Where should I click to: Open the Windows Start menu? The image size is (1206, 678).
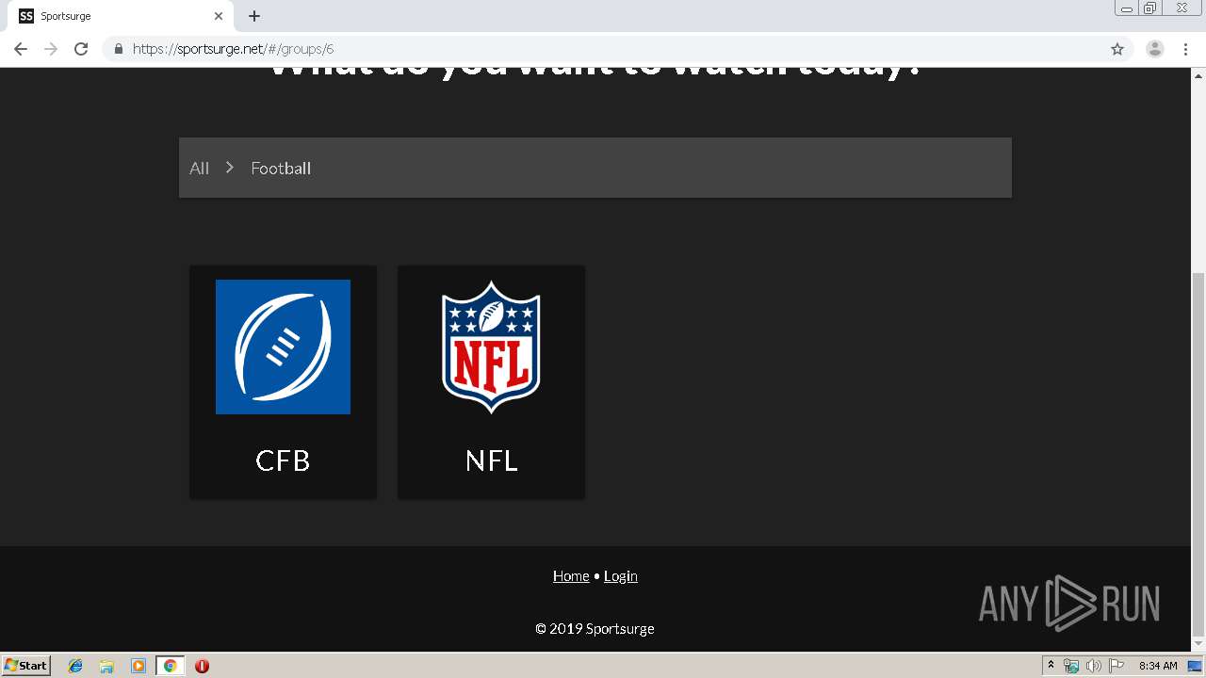pyautogui.click(x=26, y=666)
